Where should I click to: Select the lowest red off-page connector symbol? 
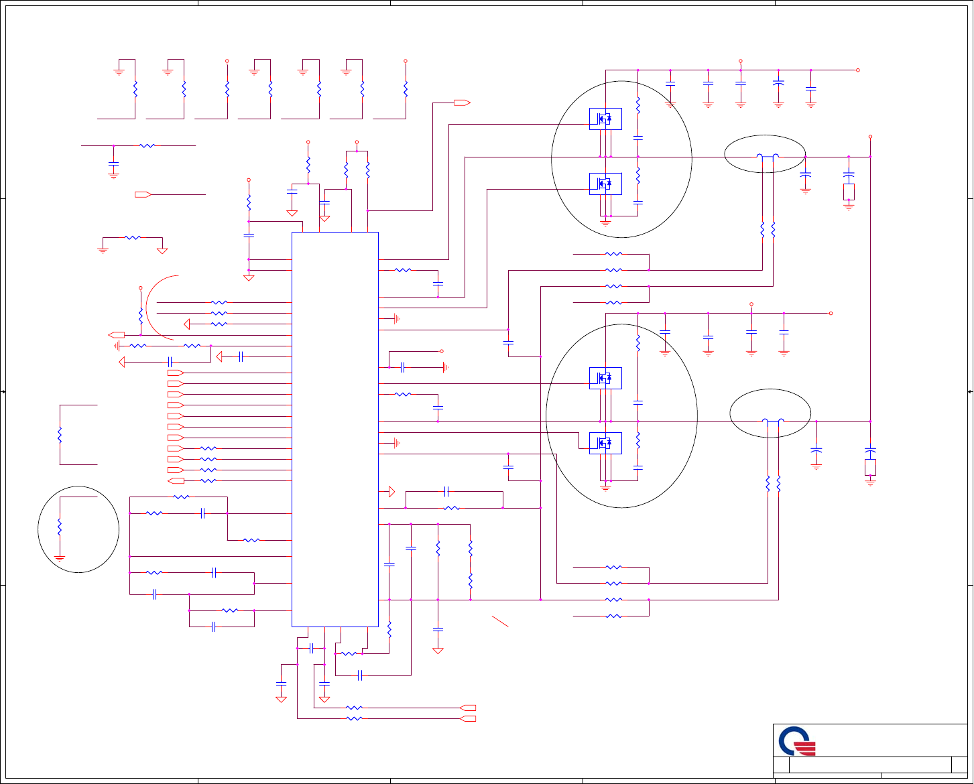coord(469,718)
